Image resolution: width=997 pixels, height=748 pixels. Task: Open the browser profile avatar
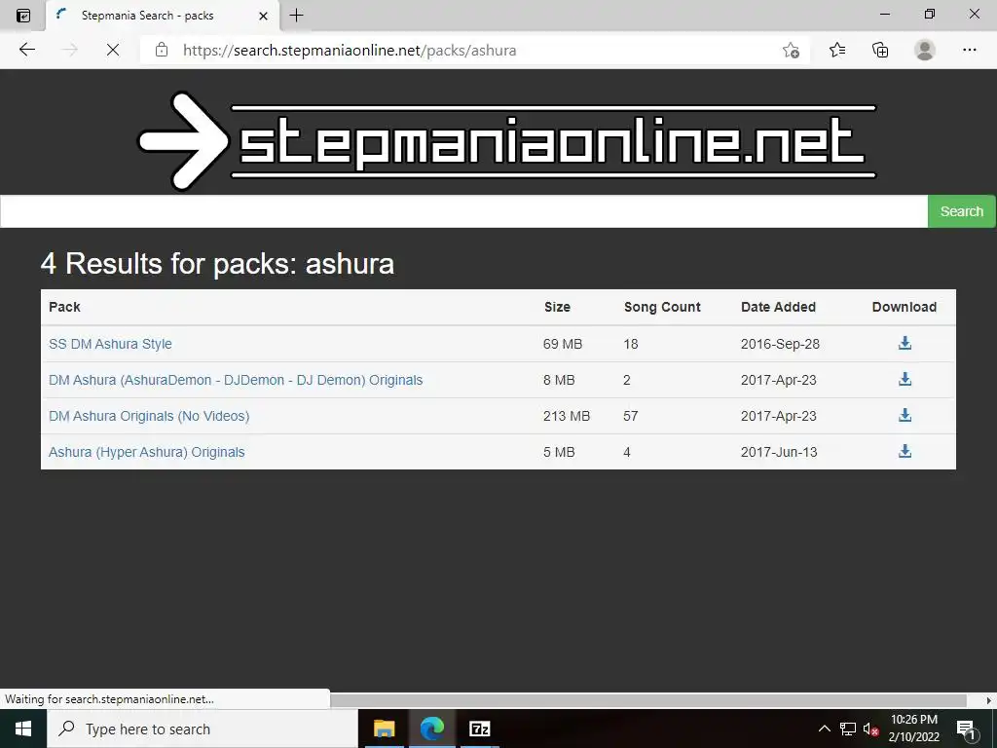pos(925,50)
